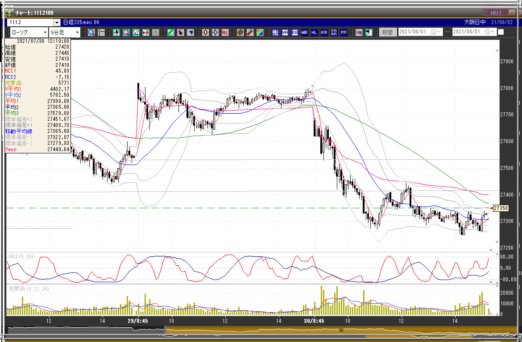The height and width of the screenshot is (342, 522).
Task: Click the 高値 high price row
Action: click(37, 53)
